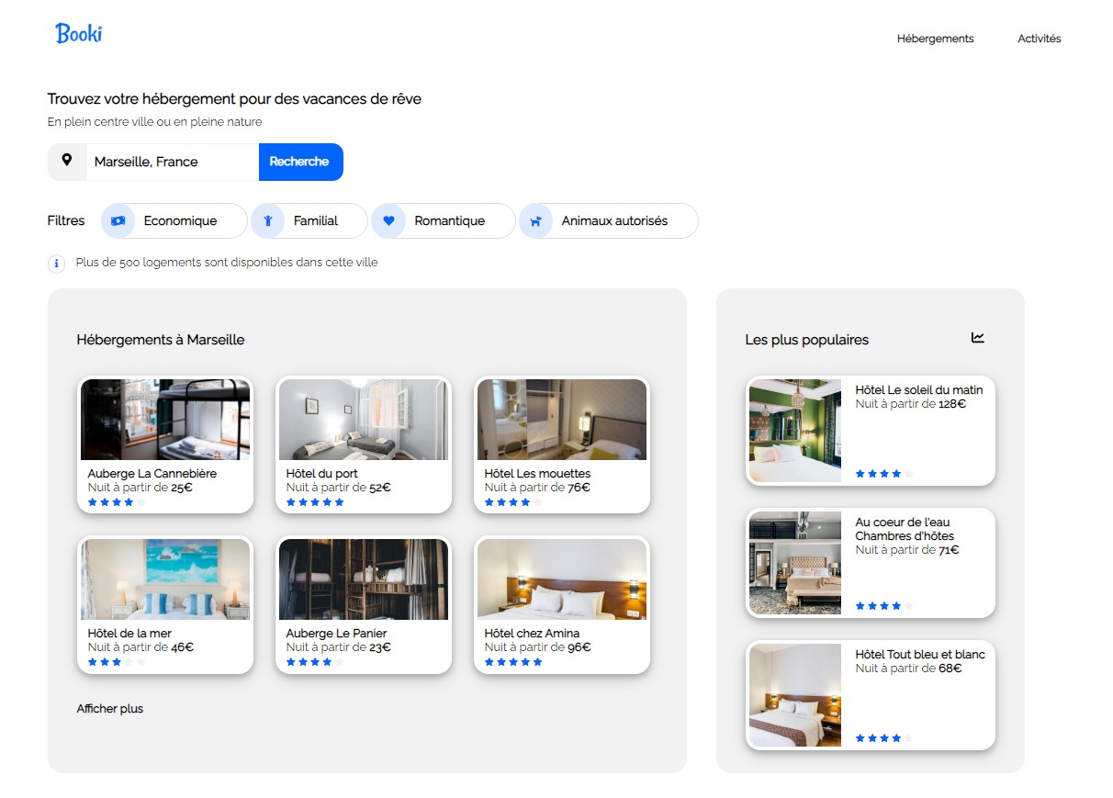
Task: Toggle the Romantique filter
Action: [x=444, y=220]
